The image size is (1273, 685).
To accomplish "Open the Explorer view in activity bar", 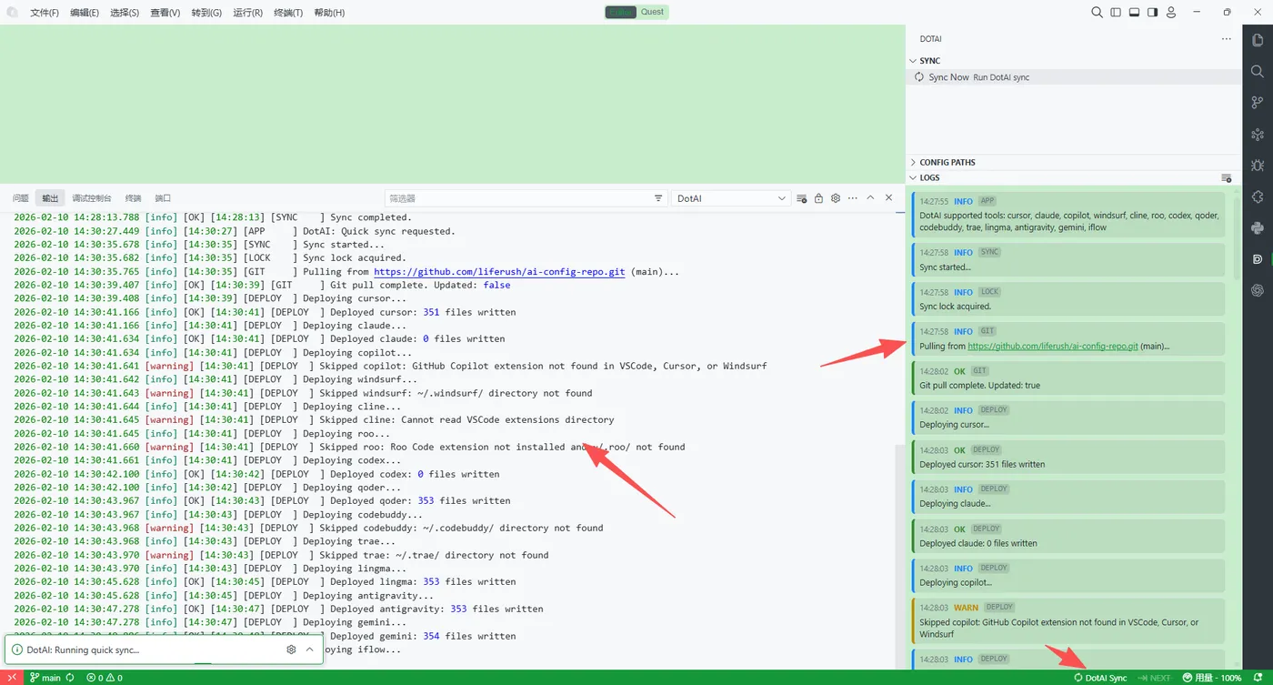I will 1258,40.
